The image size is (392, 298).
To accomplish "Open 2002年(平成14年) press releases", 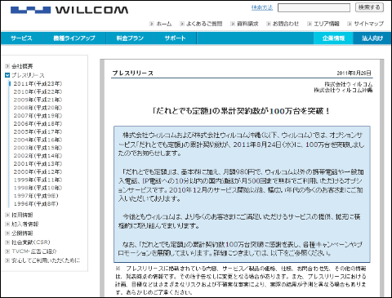I will coord(38,156).
